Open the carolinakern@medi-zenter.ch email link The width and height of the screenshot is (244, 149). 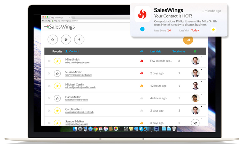point(79,112)
